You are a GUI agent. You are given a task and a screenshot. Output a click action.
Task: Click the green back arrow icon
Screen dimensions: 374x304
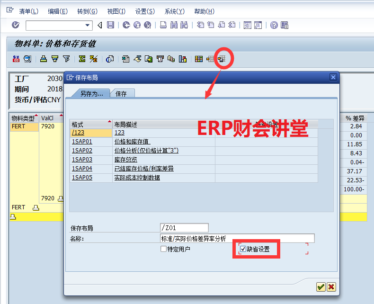tap(126, 25)
